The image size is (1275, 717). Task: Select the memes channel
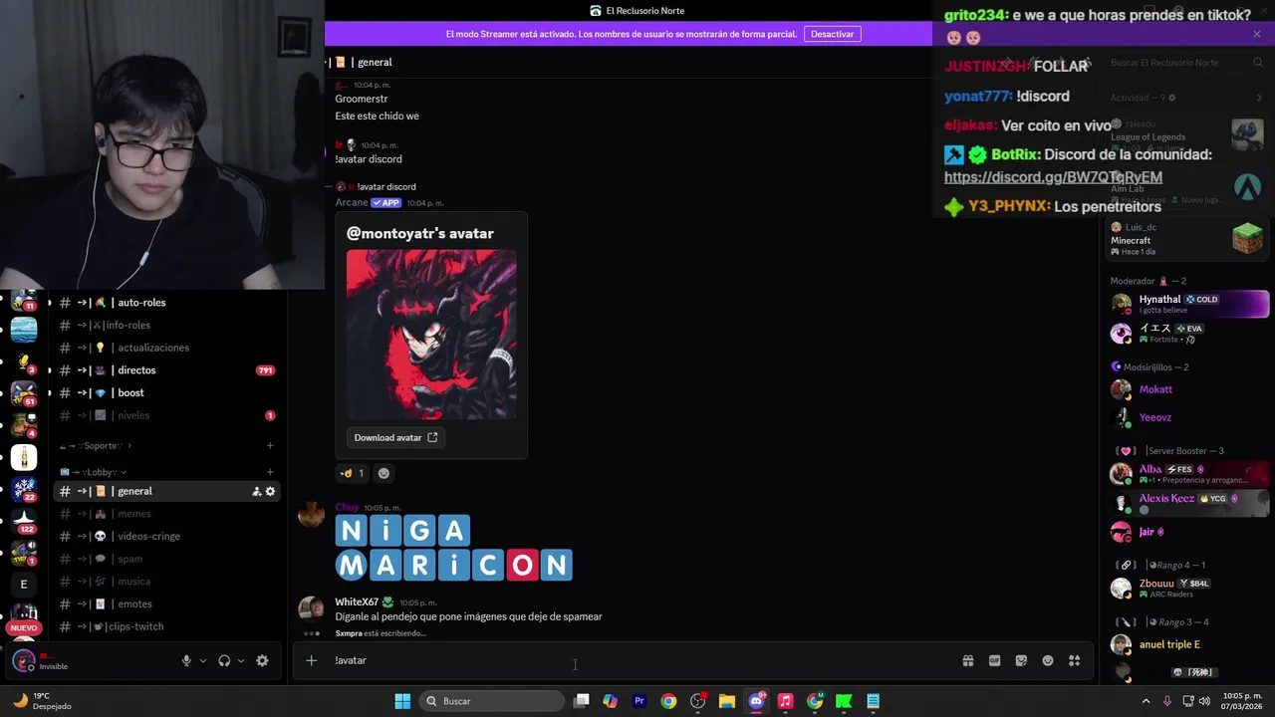[x=165, y=514]
